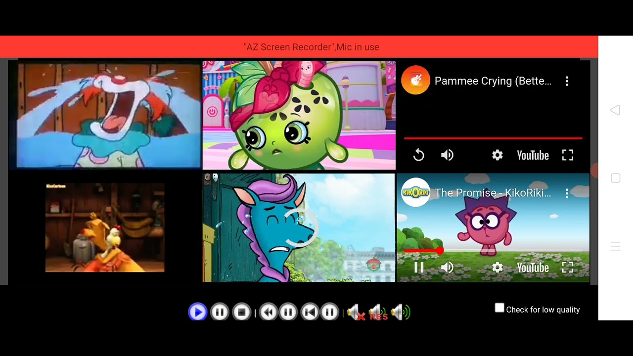Open three-dot menu on KikoRiki video

(567, 193)
